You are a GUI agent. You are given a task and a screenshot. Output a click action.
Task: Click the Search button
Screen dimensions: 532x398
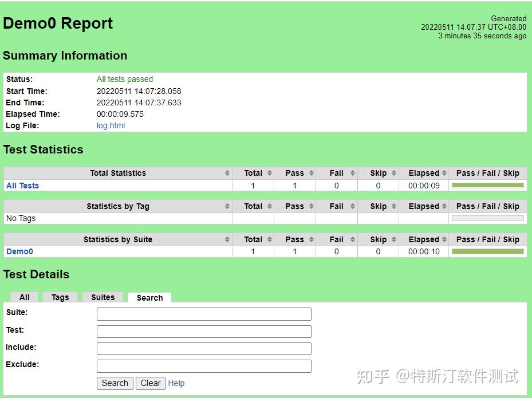tap(115, 383)
